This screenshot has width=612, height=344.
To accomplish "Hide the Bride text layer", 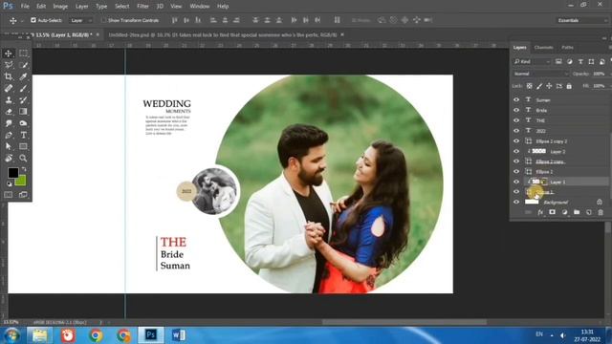I will click(x=516, y=110).
